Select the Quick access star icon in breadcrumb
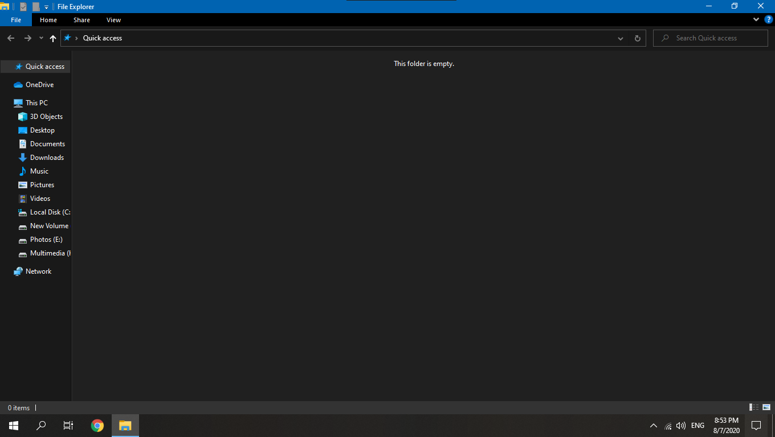 click(68, 38)
